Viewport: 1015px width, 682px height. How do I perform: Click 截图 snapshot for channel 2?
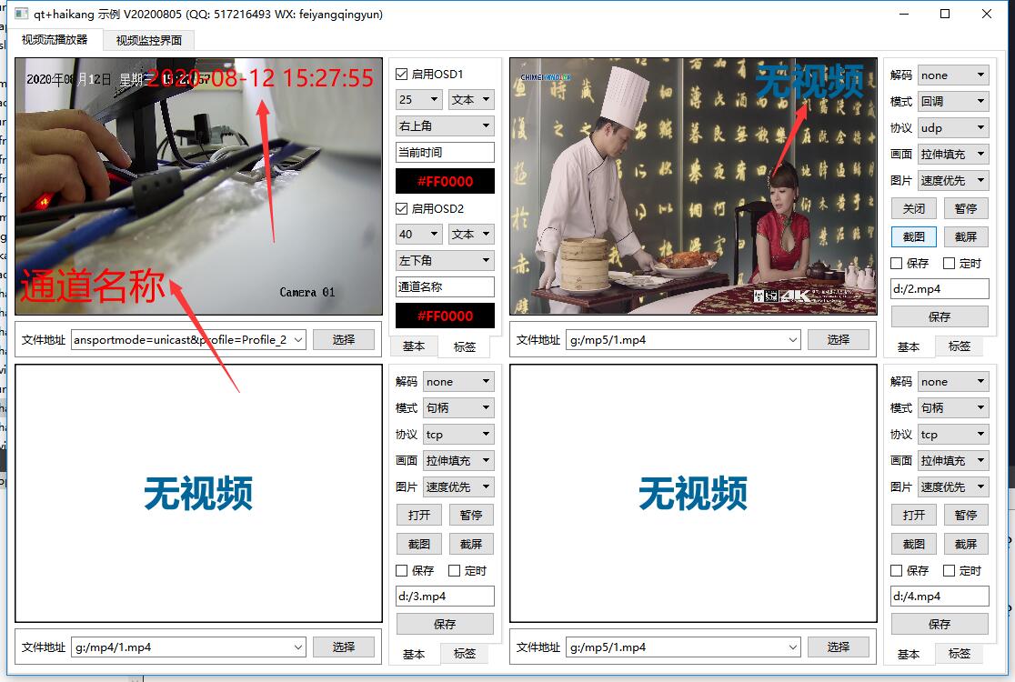pyautogui.click(x=913, y=236)
